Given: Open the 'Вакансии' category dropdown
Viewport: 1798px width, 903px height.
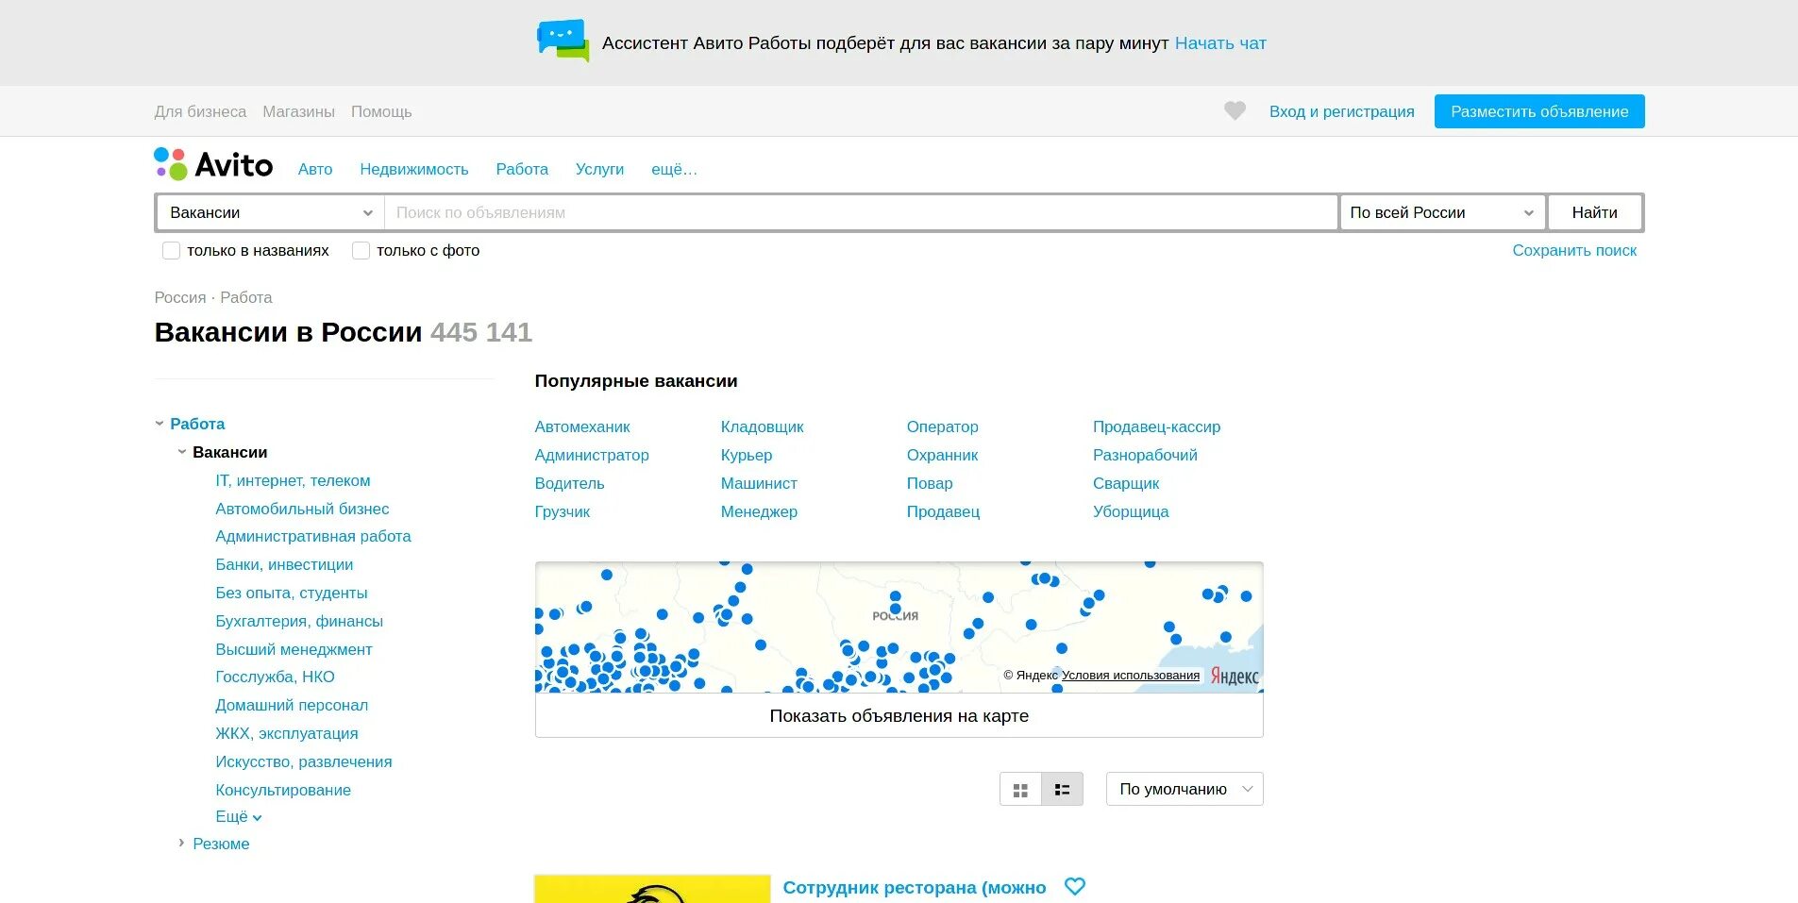Looking at the screenshot, I should click(x=270, y=213).
